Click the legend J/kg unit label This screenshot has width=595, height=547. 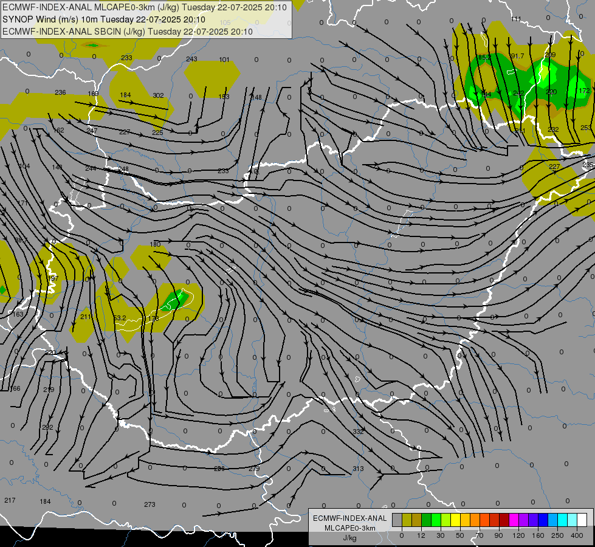[349, 538]
